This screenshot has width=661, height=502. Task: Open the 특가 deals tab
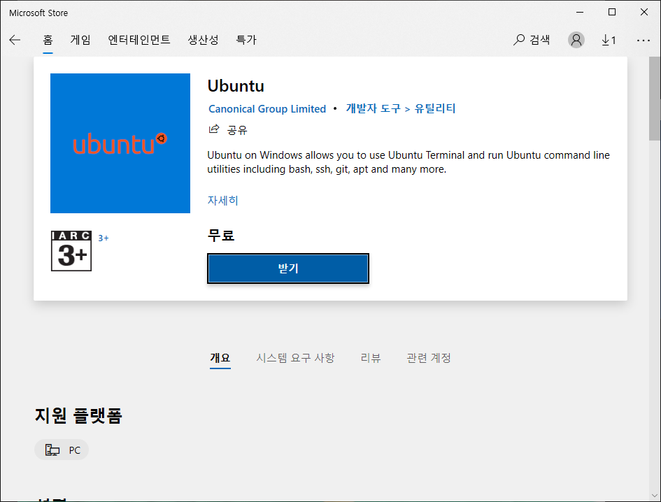[x=246, y=40]
